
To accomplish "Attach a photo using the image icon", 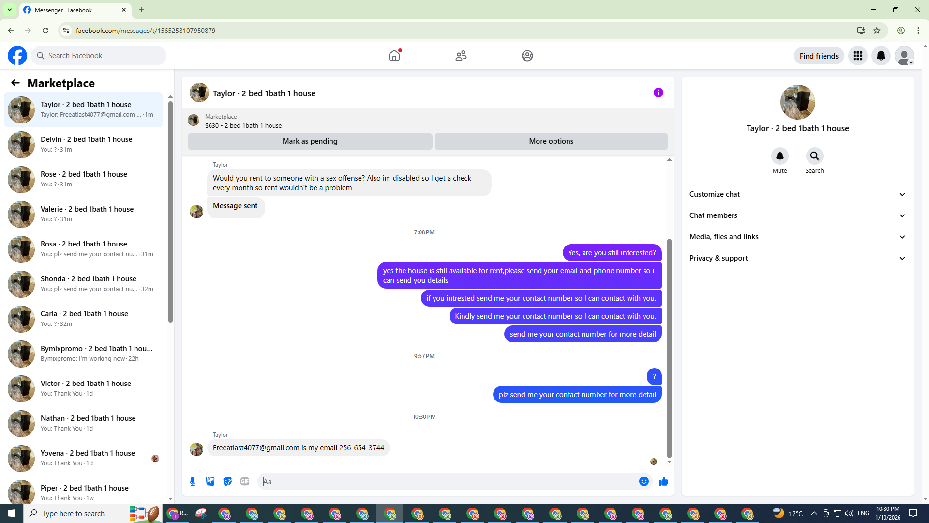I will point(210,481).
